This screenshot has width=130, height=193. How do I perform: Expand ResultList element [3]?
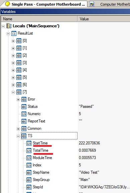[13, 63]
